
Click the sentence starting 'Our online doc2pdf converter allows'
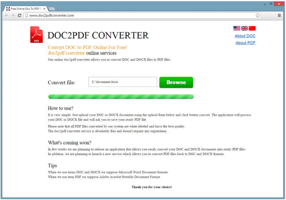pyautogui.click(x=109, y=60)
